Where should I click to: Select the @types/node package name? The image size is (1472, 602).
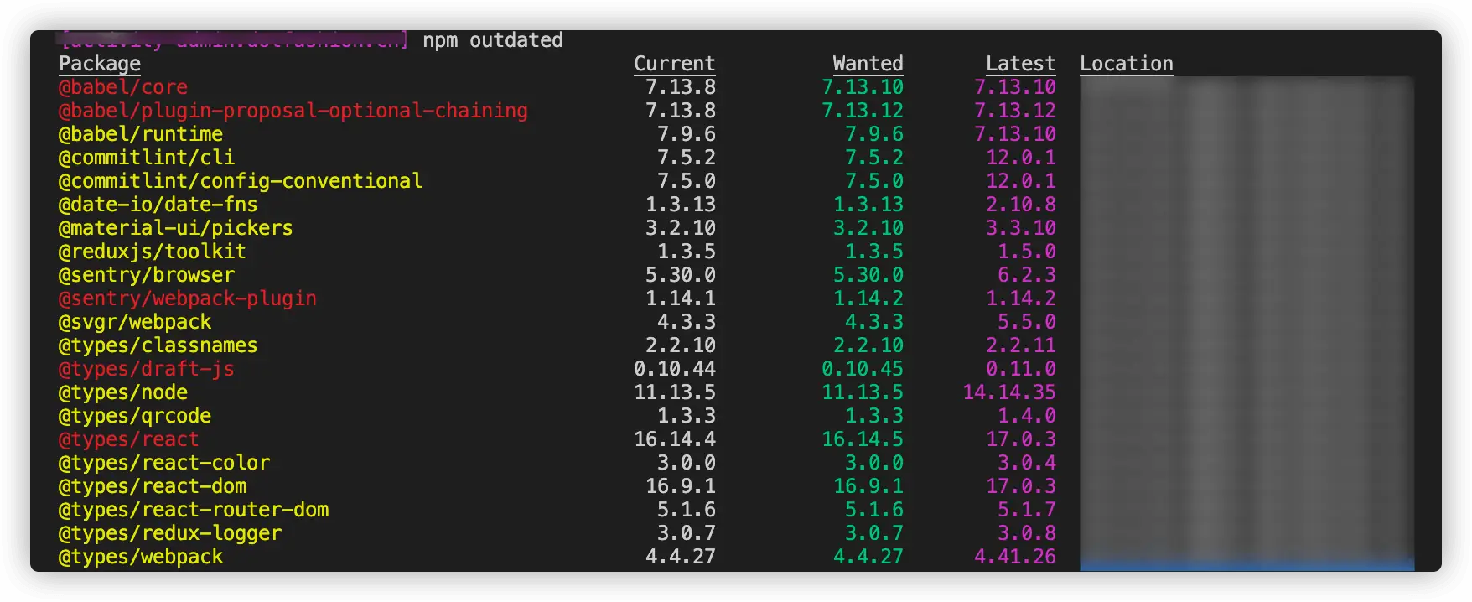pyautogui.click(x=123, y=392)
